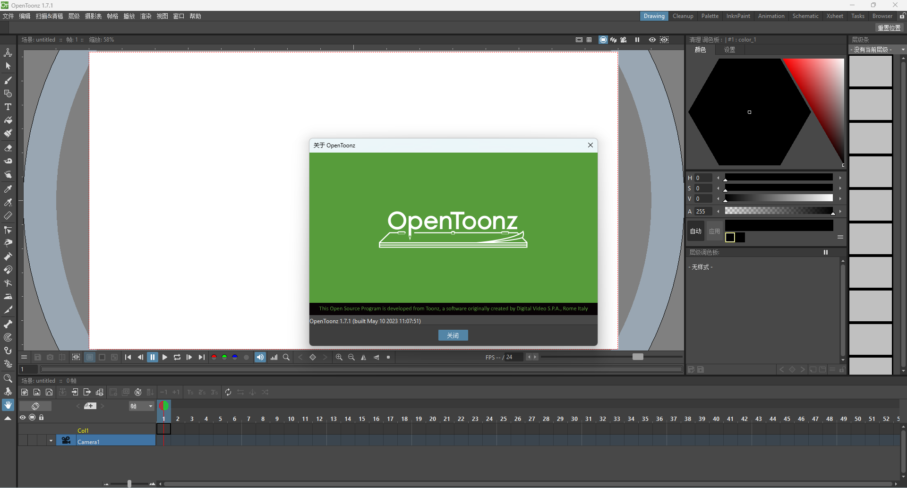
Task: Open the 文件 menu
Action: 9,16
